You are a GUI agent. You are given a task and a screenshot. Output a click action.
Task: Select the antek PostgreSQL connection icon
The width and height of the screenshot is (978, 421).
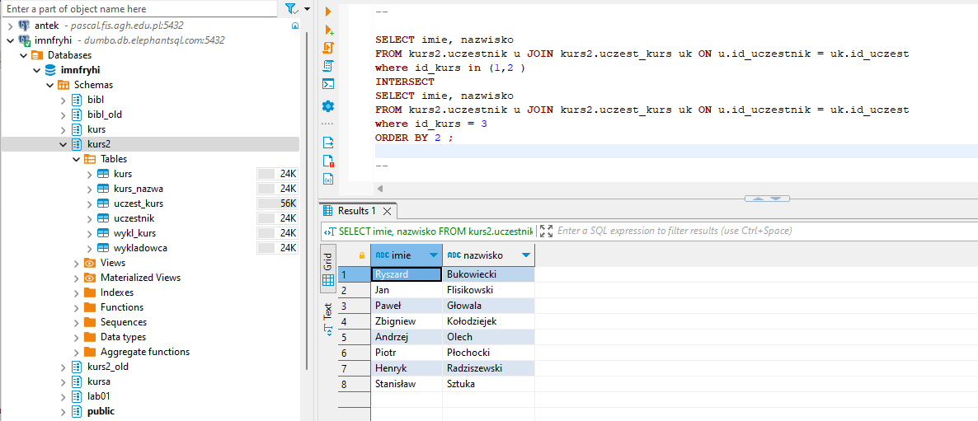click(x=24, y=26)
